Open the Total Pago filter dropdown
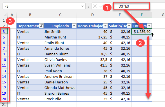The height and width of the screenshot is (107, 165). (x=149, y=26)
